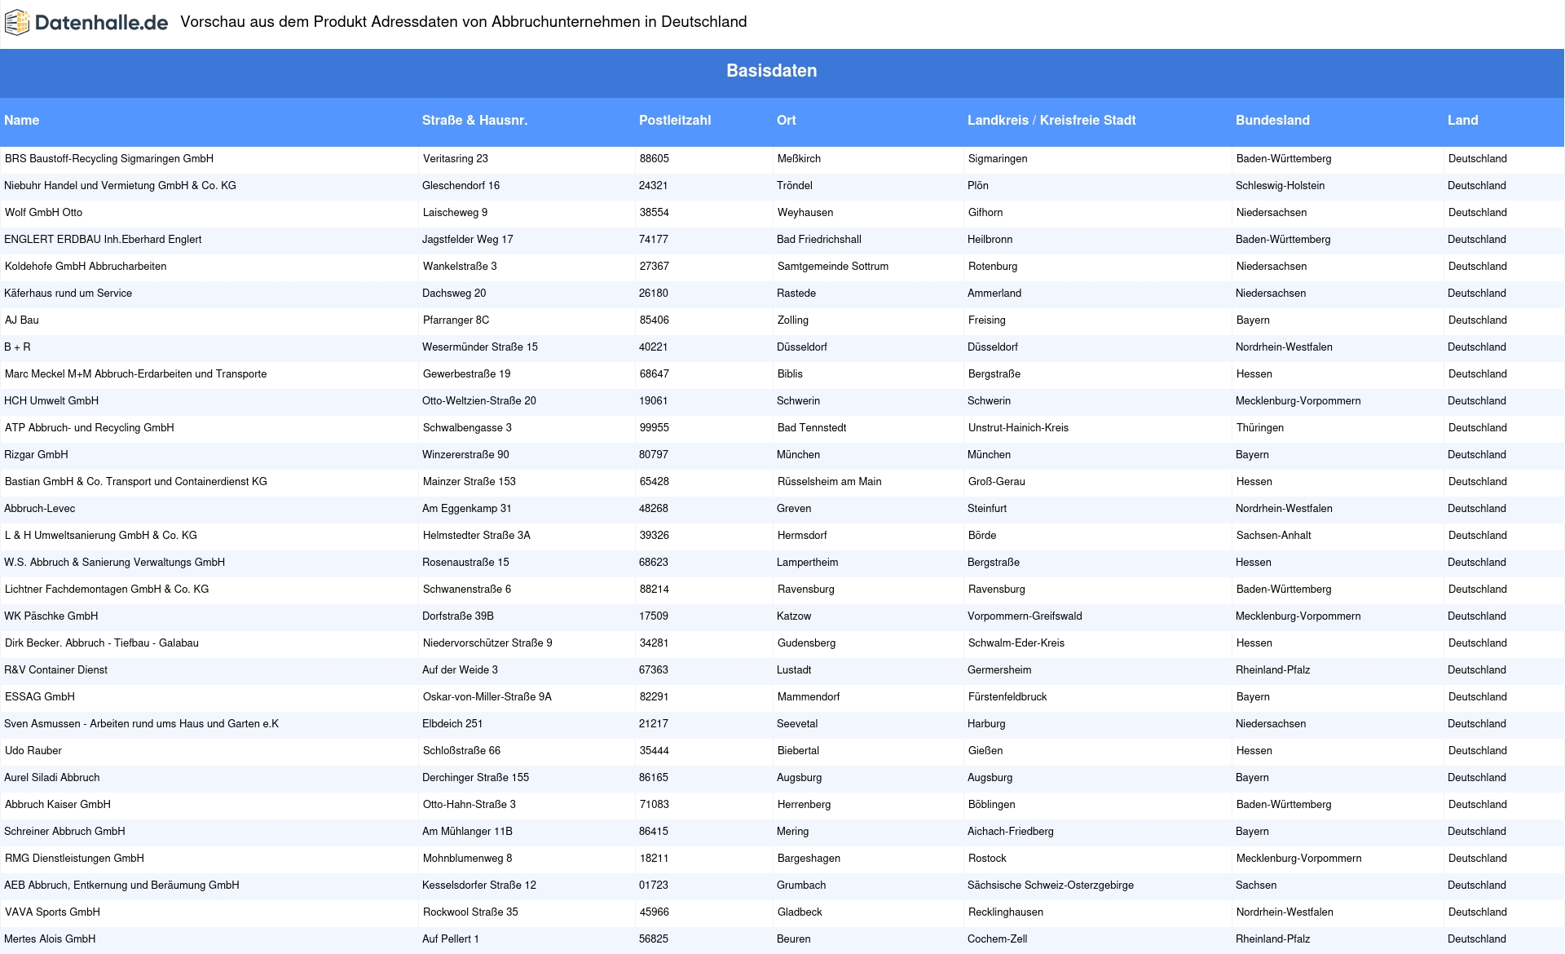Click the Landkreis / Kreisfreie Stadt header
Viewport: 1565px width, 954px height.
click(1051, 120)
